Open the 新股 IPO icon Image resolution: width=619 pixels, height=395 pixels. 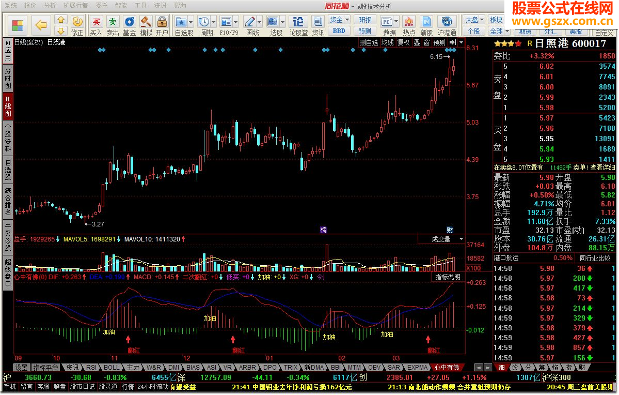click(426, 22)
